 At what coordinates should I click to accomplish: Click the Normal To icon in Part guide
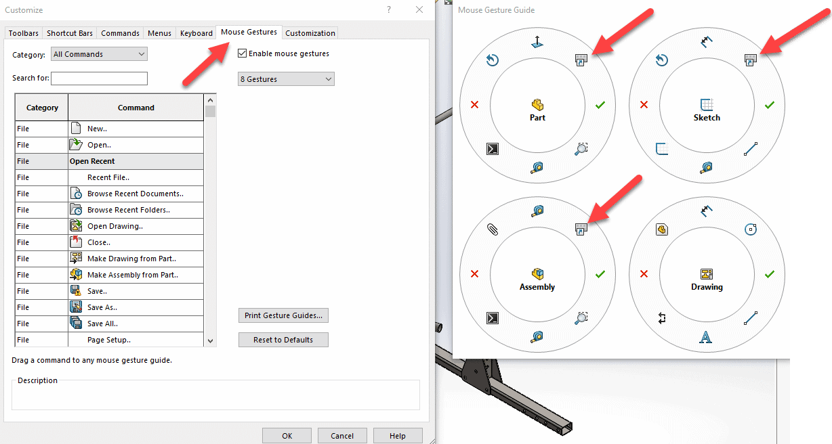point(537,43)
